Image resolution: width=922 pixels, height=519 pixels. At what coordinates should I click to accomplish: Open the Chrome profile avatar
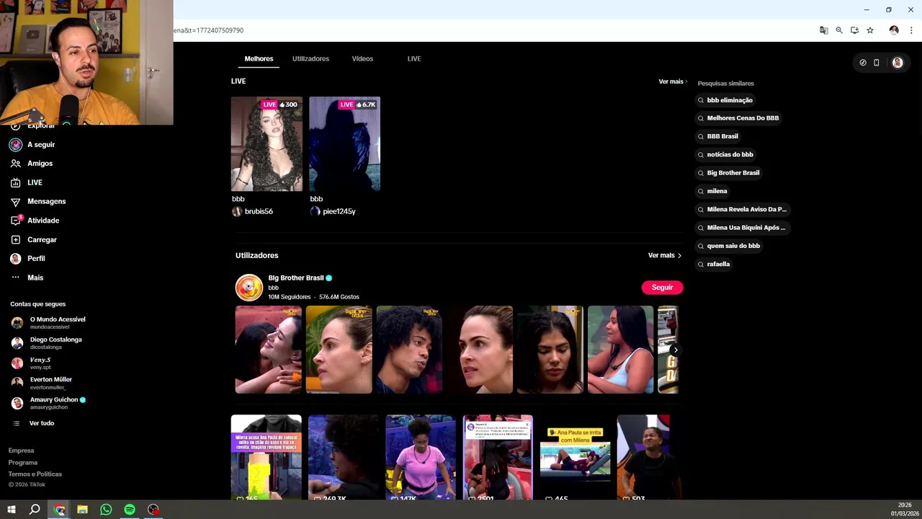[x=894, y=30]
